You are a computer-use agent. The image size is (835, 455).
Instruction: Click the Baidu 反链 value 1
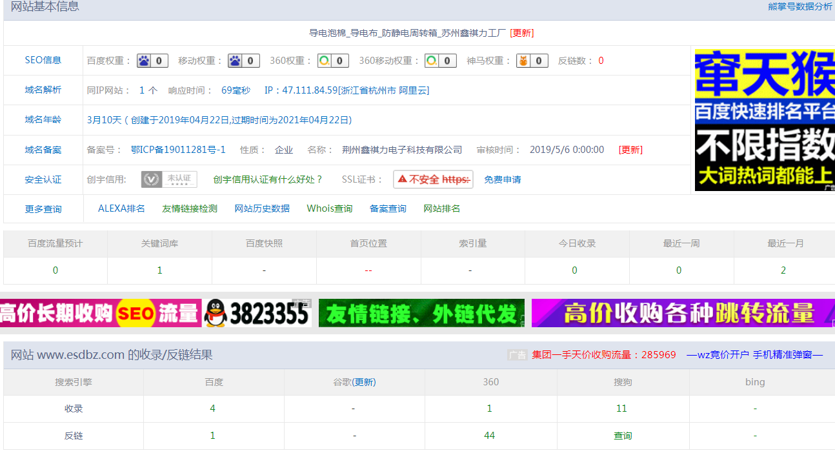213,436
